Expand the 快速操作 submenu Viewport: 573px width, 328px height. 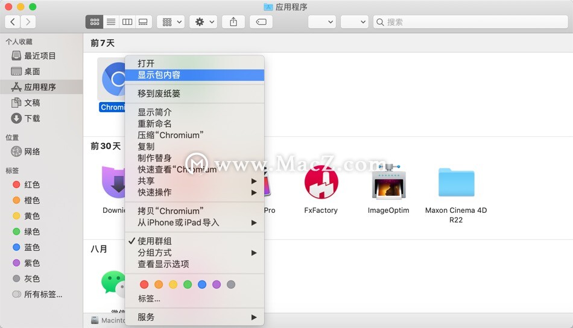tap(194, 192)
